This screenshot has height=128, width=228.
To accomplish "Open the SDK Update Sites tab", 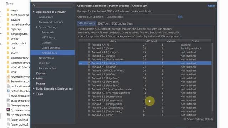I will click(x=122, y=23).
